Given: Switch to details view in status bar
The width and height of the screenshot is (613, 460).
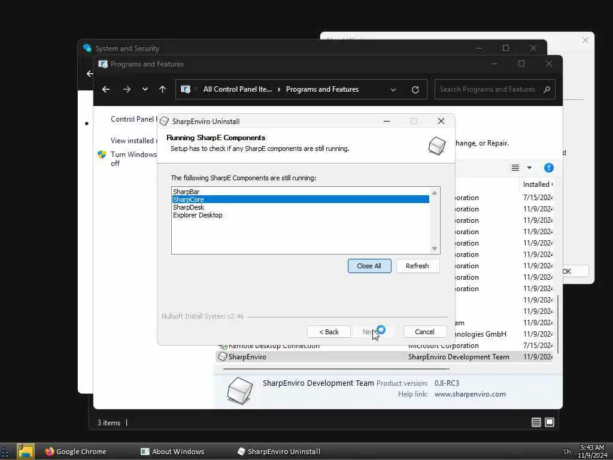Looking at the screenshot, I should [536, 422].
